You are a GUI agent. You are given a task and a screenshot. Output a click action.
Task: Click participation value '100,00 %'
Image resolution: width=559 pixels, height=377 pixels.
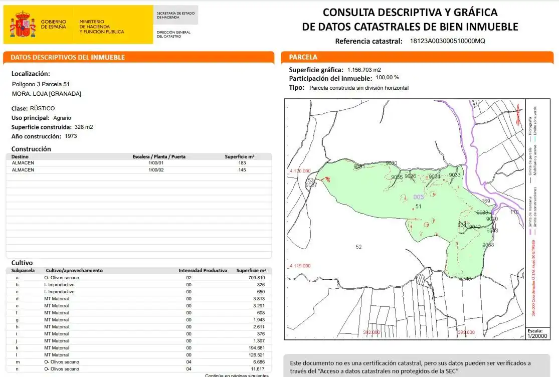pos(387,77)
